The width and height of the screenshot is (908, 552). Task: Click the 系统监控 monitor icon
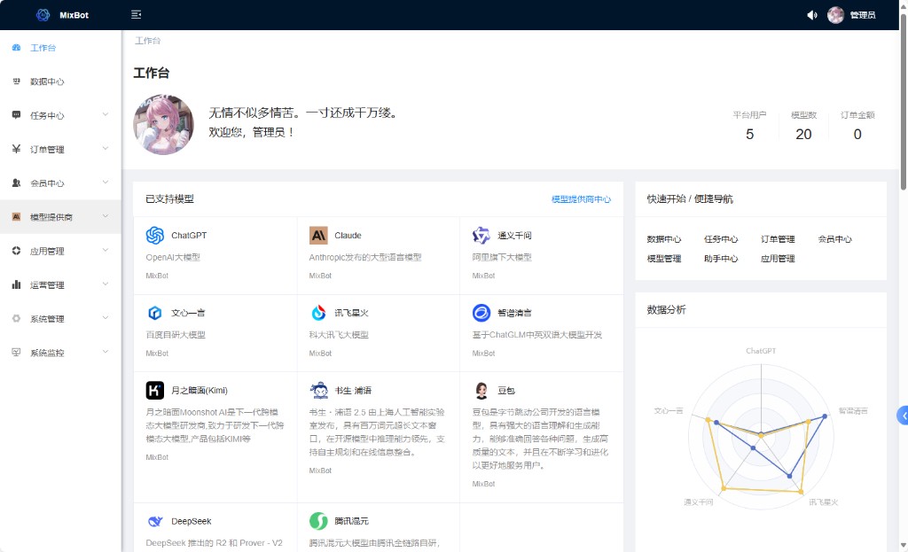coord(16,353)
